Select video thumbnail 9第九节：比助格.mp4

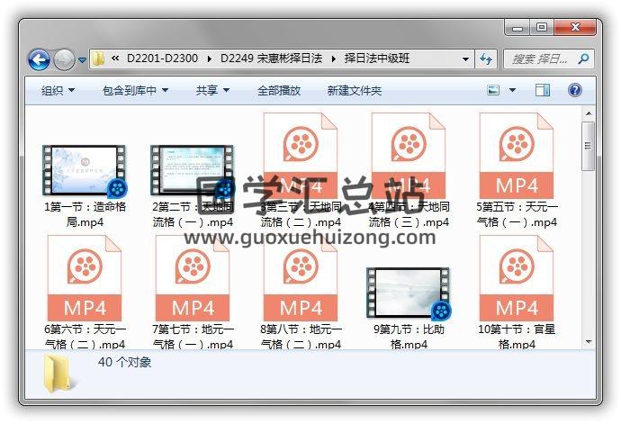(409, 293)
